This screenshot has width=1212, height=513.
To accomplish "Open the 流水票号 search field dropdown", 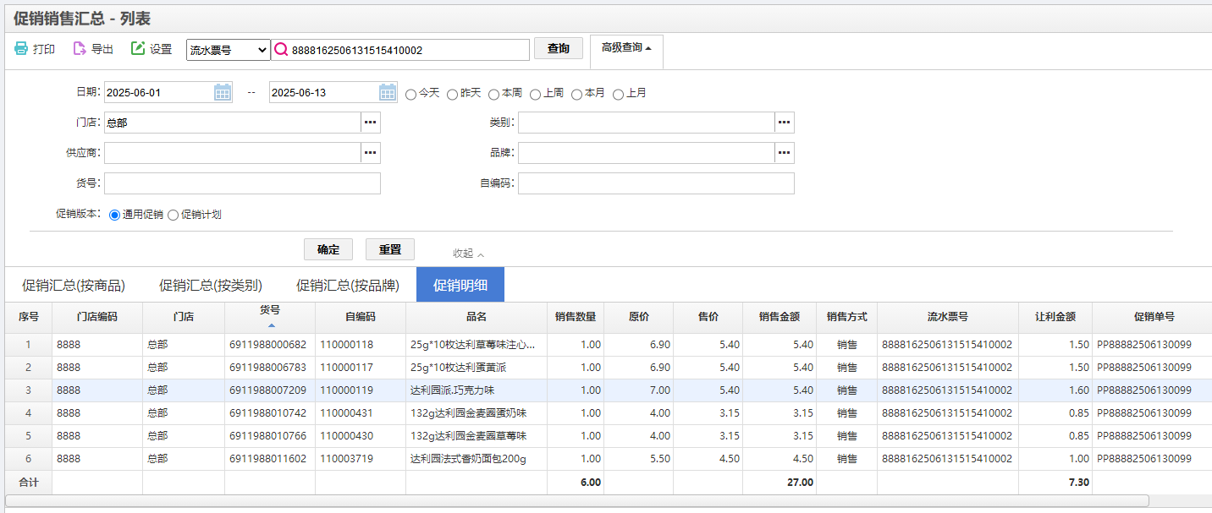I will [x=229, y=50].
